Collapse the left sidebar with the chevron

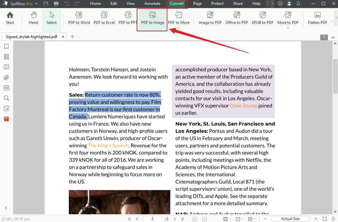click(6, 208)
